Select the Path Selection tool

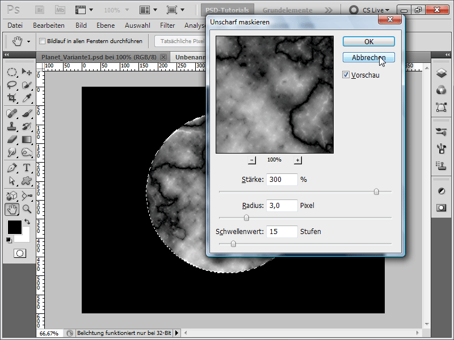(11, 181)
